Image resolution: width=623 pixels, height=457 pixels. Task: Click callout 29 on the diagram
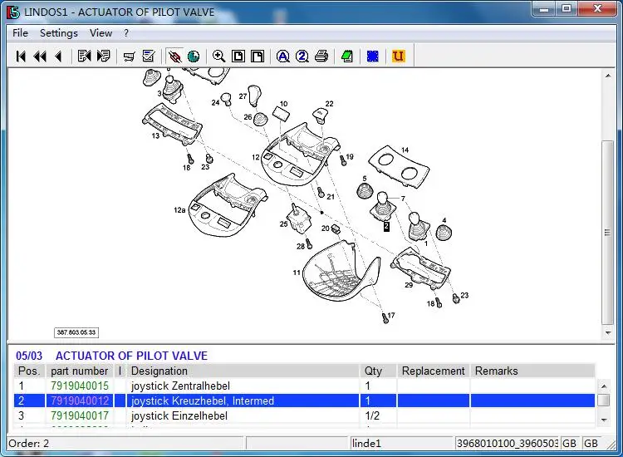pos(409,284)
